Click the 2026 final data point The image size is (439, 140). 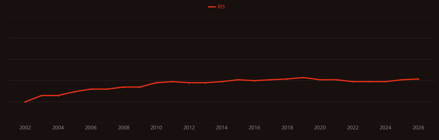point(418,79)
